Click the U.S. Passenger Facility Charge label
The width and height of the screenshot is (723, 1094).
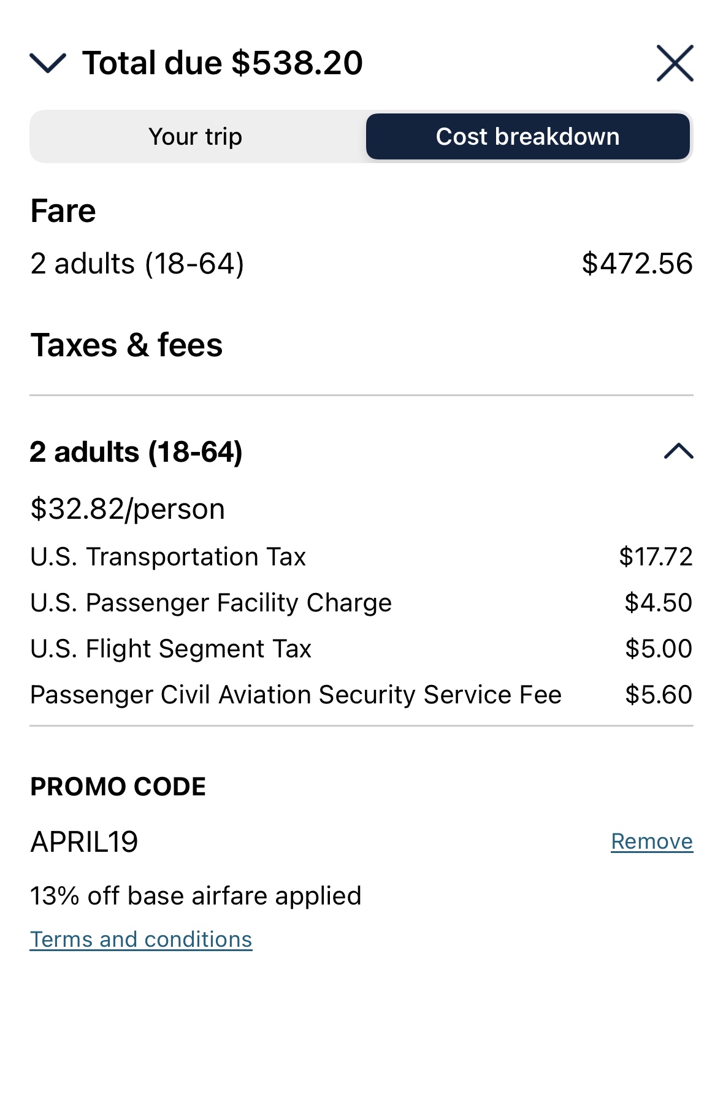pos(211,603)
